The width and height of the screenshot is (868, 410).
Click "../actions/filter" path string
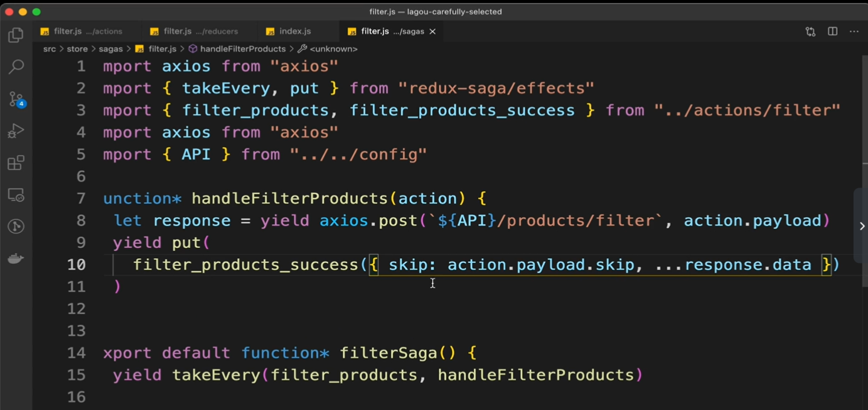748,110
